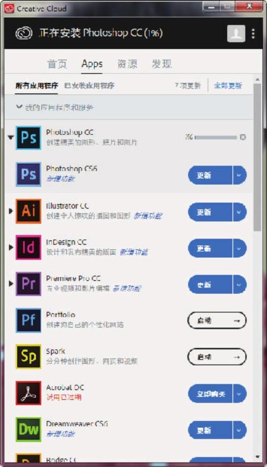
Task: Switch to the 首页 tab
Action: [57, 64]
